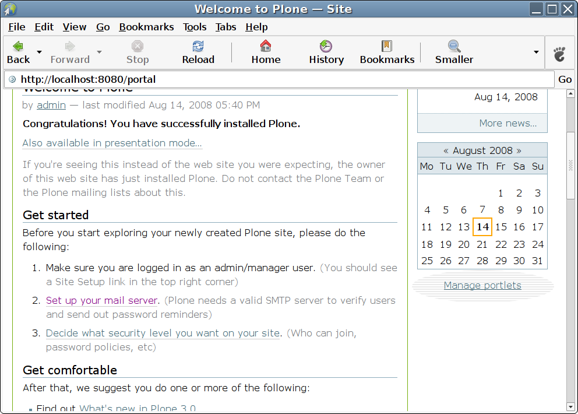This screenshot has height=414, width=578.
Task: Expand the Forward history dropdown arrow
Action: tap(99, 52)
